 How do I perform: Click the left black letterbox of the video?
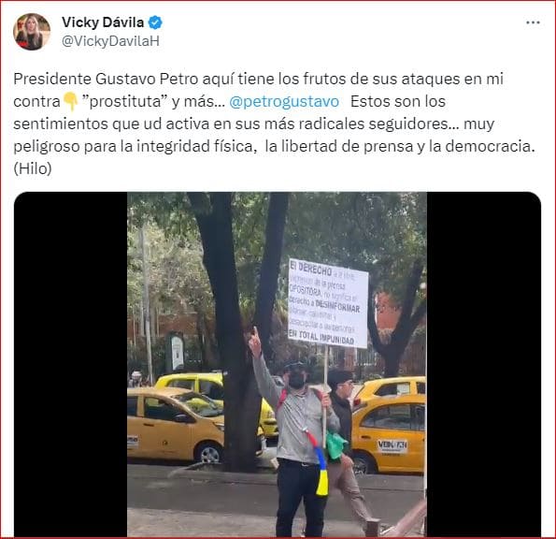(x=71, y=364)
